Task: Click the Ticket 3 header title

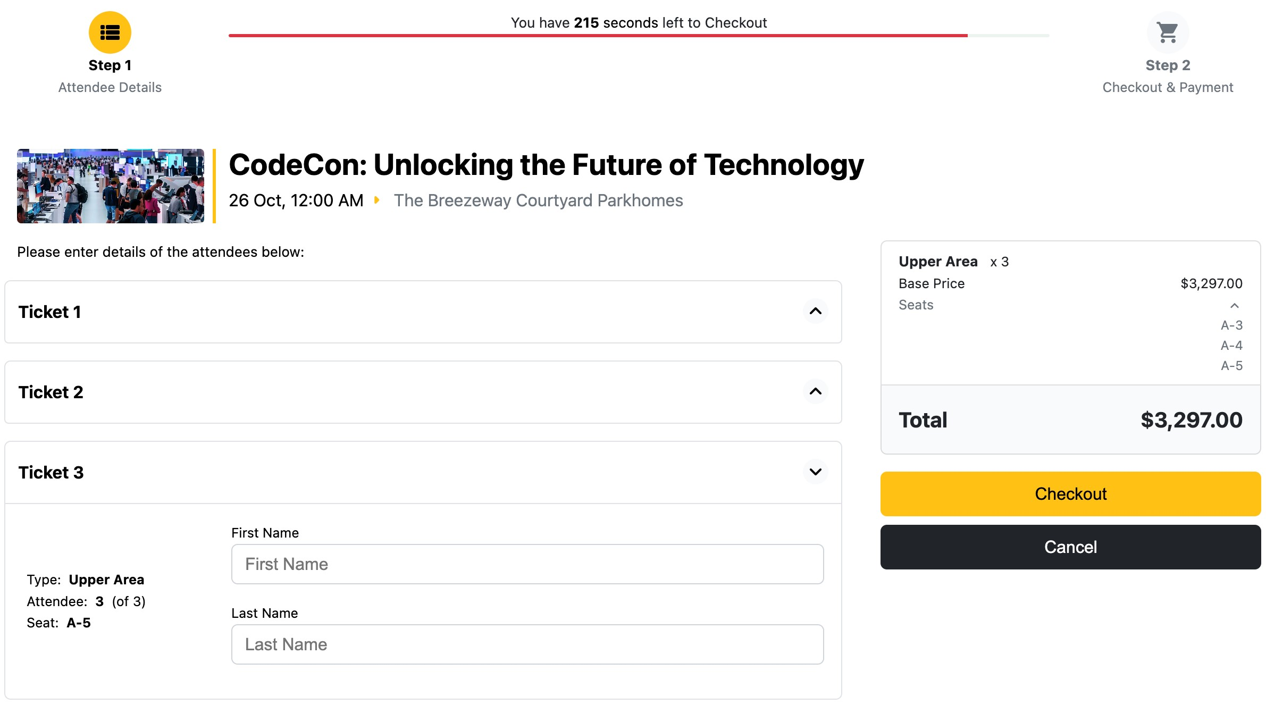Action: click(x=51, y=473)
